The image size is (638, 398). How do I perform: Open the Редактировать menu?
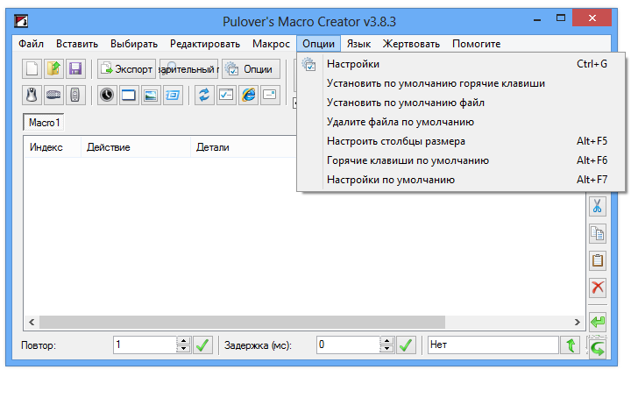pos(205,44)
